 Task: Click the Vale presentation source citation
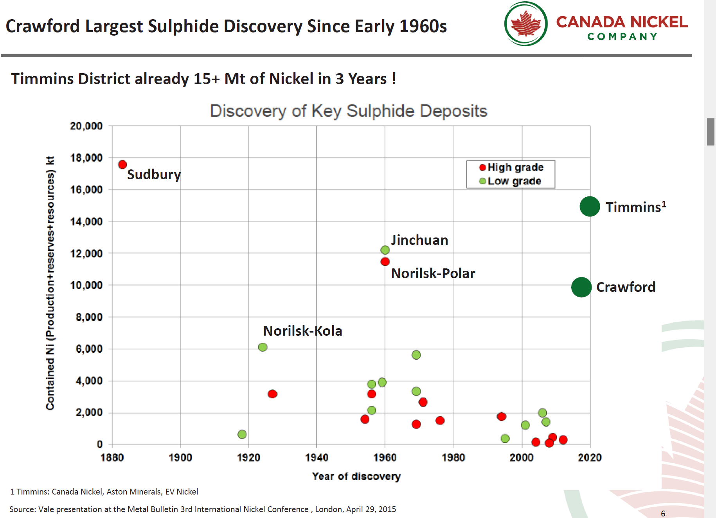(x=203, y=509)
